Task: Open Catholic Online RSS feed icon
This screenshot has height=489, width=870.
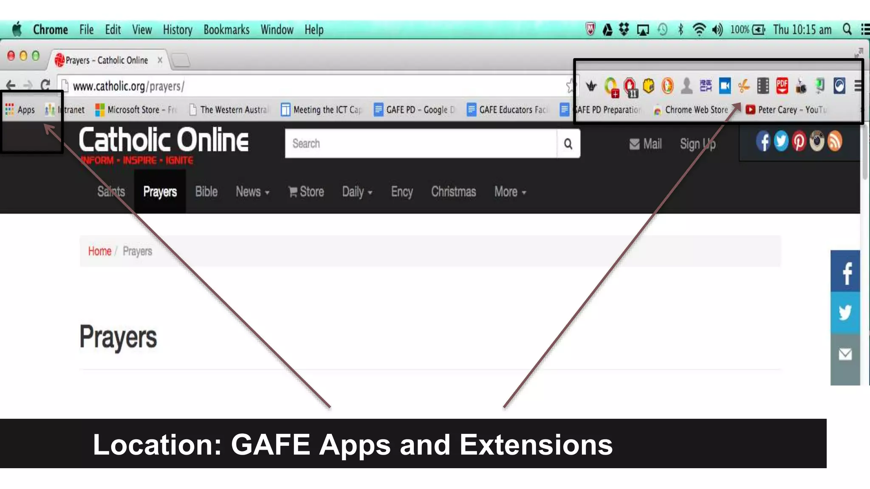Action: [834, 141]
